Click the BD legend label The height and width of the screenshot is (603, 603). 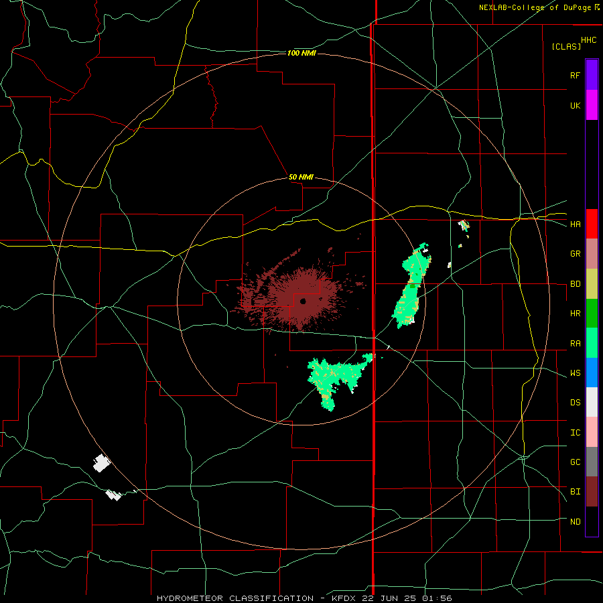(575, 284)
